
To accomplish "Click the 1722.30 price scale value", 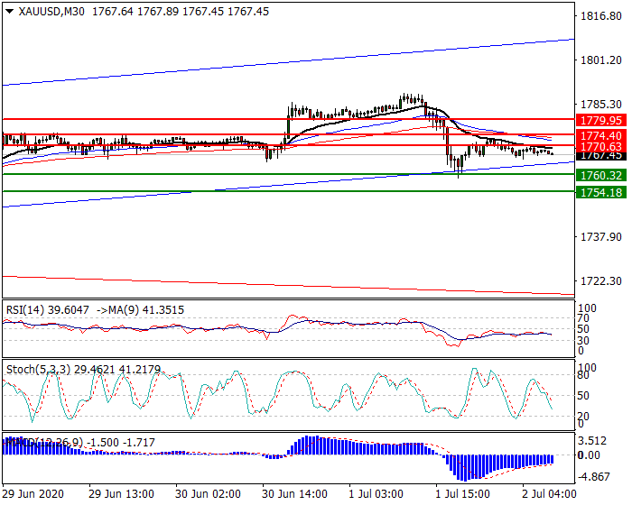I will tap(601, 280).
